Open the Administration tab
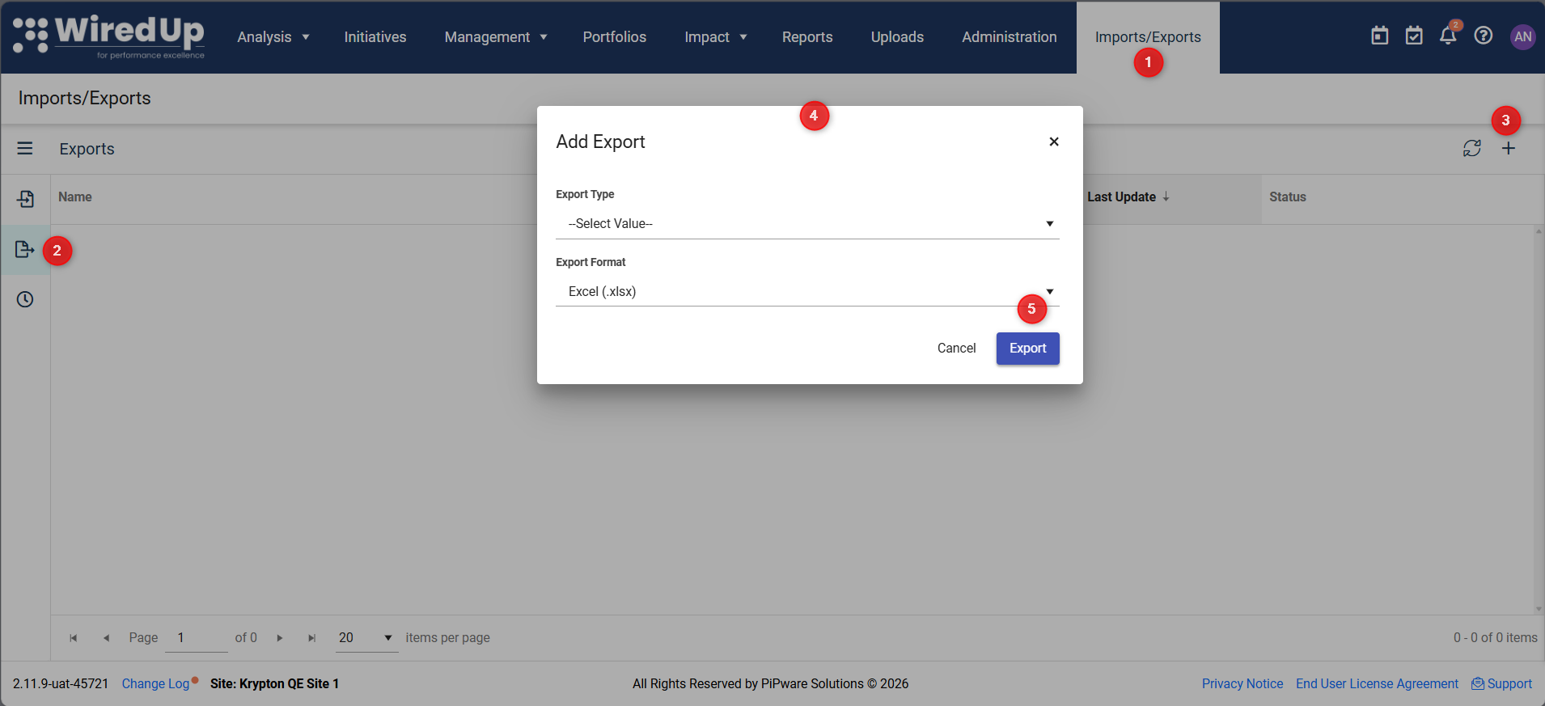 (x=1010, y=37)
